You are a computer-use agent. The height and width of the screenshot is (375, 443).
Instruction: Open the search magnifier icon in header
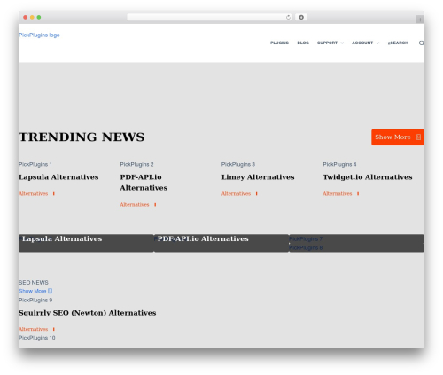(422, 43)
